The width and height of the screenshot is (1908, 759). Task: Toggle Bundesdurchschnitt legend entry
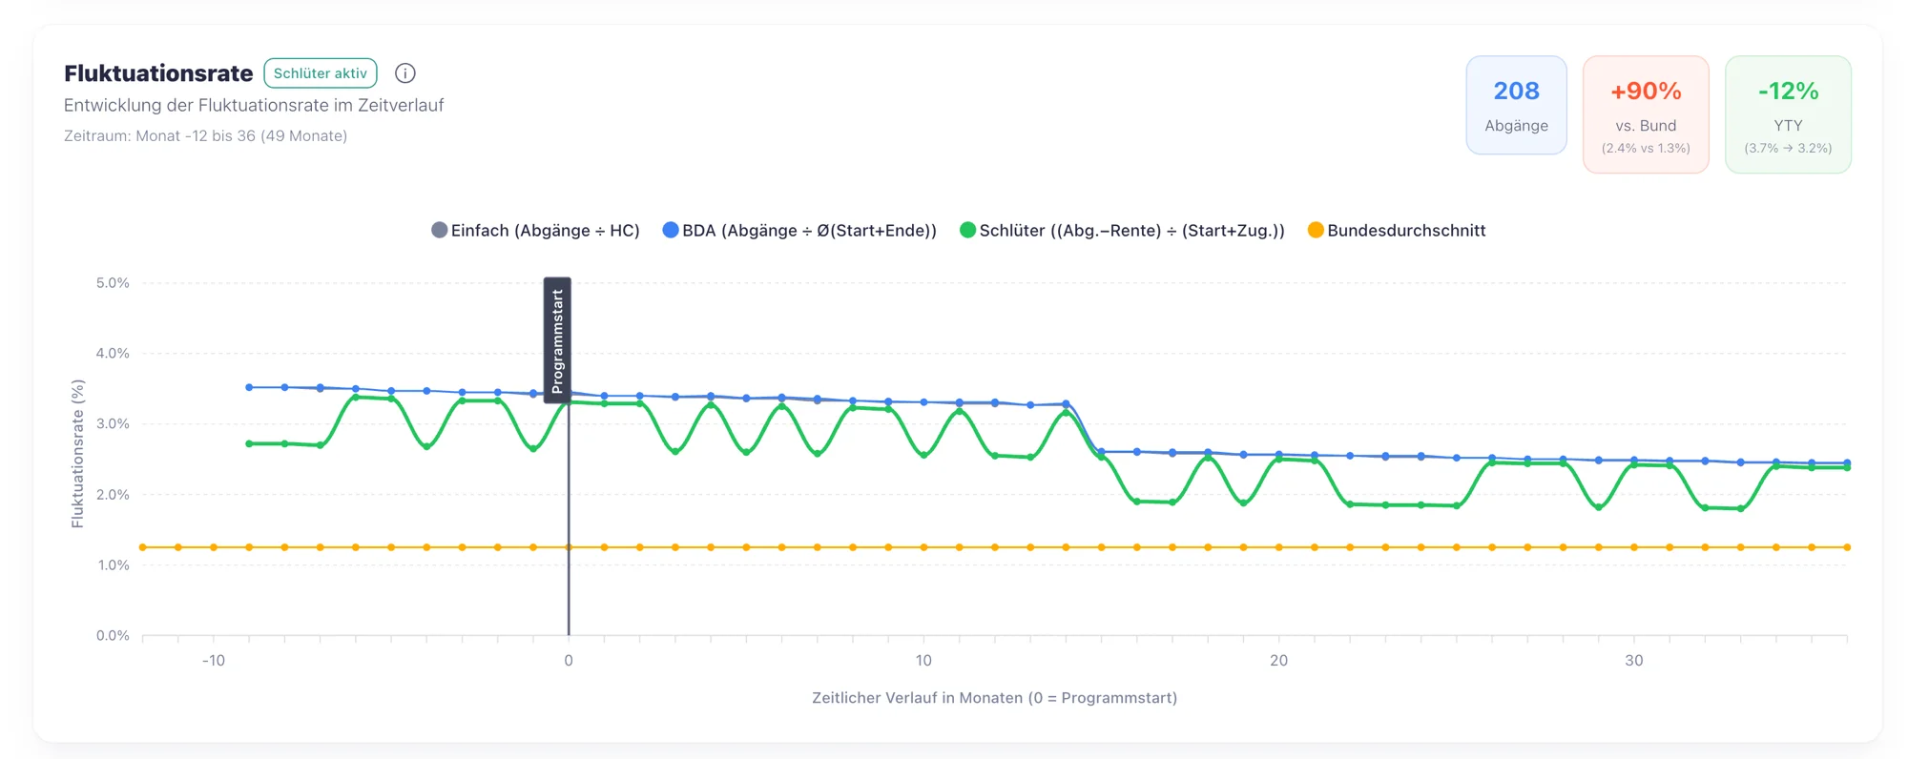(x=1397, y=230)
